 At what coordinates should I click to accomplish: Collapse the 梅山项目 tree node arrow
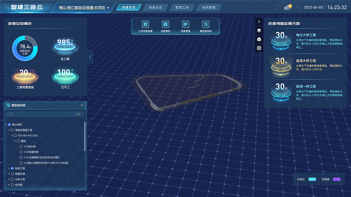point(6,124)
